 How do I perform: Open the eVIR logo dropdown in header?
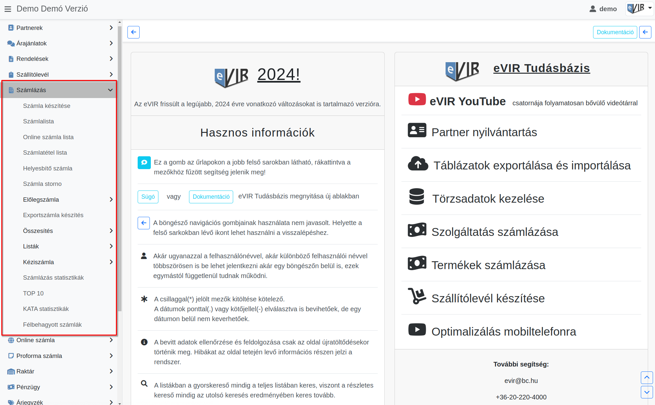639,8
